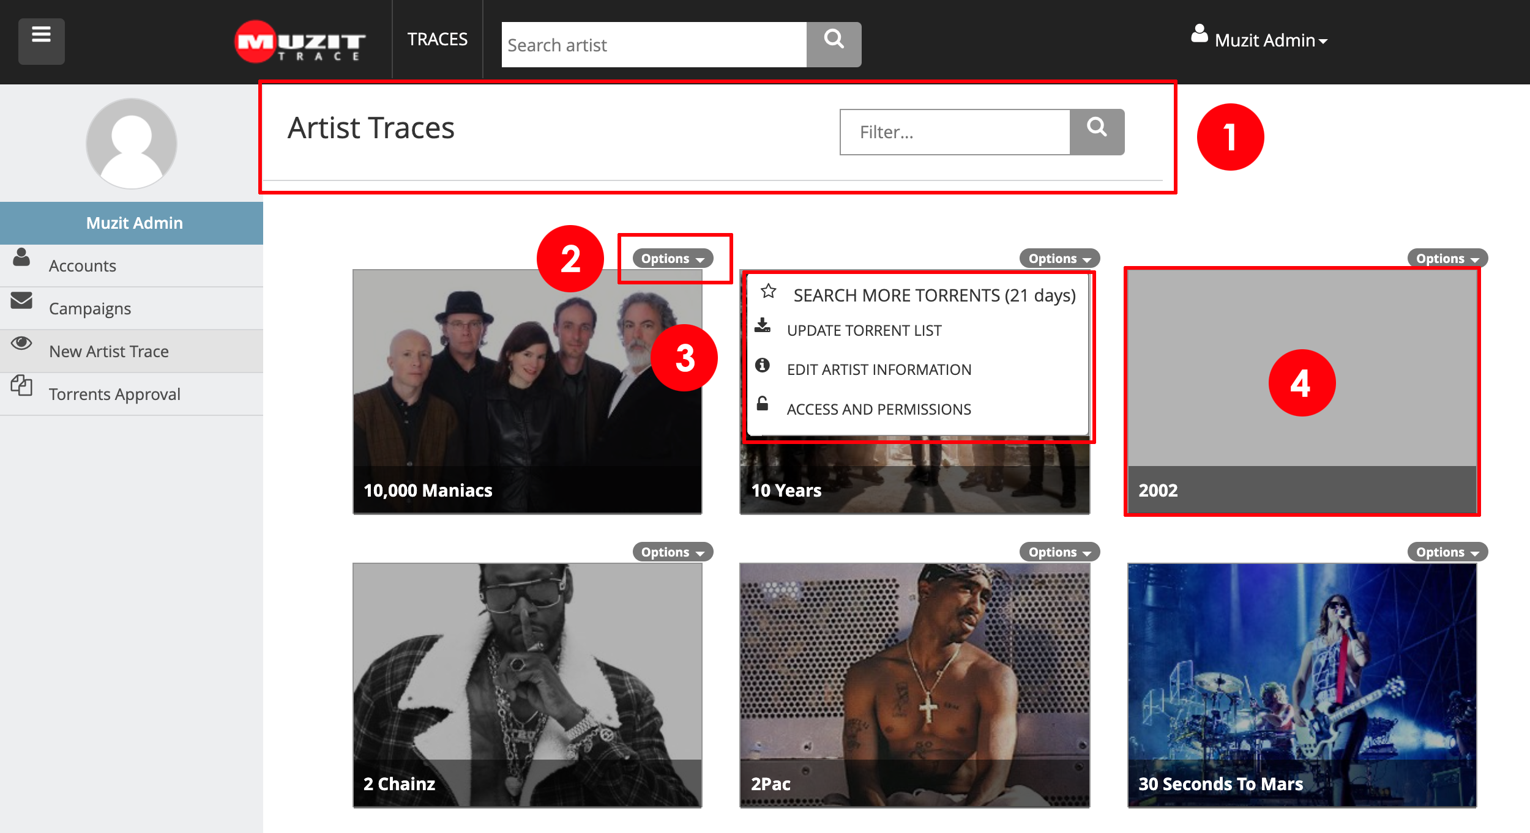Click the info icon by Edit Artist Information
Image resolution: width=1530 pixels, height=833 pixels.
point(763,365)
